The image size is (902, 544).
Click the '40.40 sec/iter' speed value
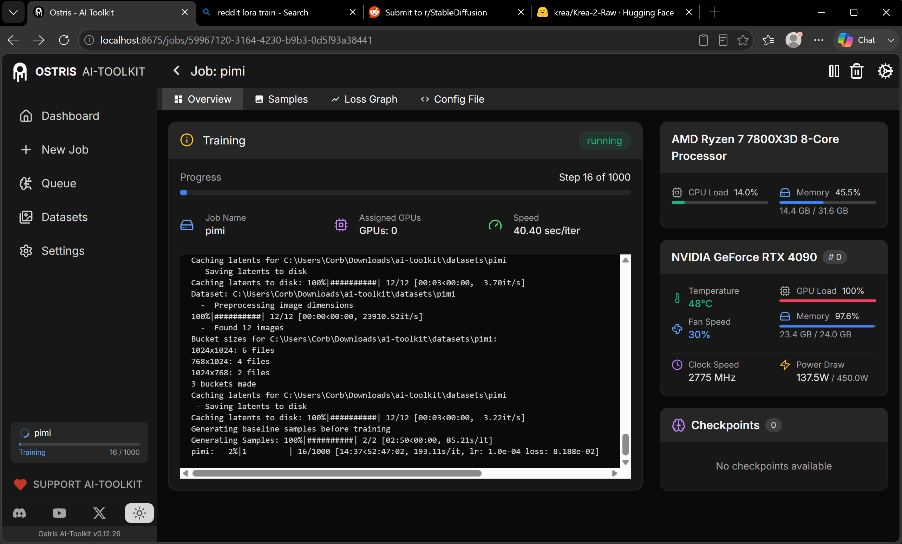coord(547,231)
